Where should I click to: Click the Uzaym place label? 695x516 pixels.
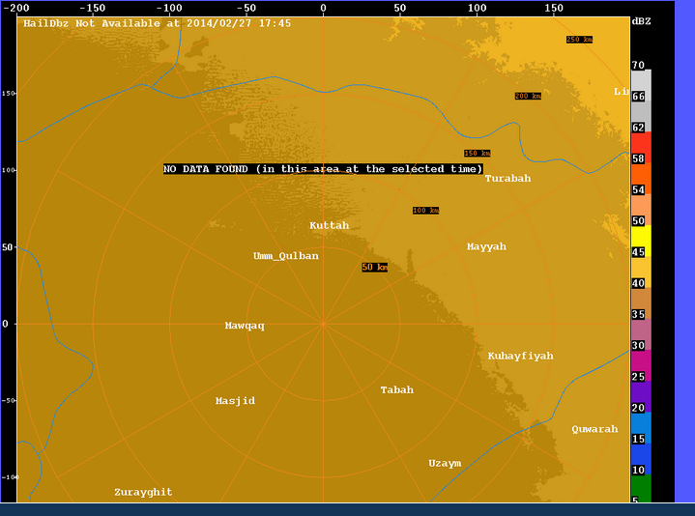[445, 463]
